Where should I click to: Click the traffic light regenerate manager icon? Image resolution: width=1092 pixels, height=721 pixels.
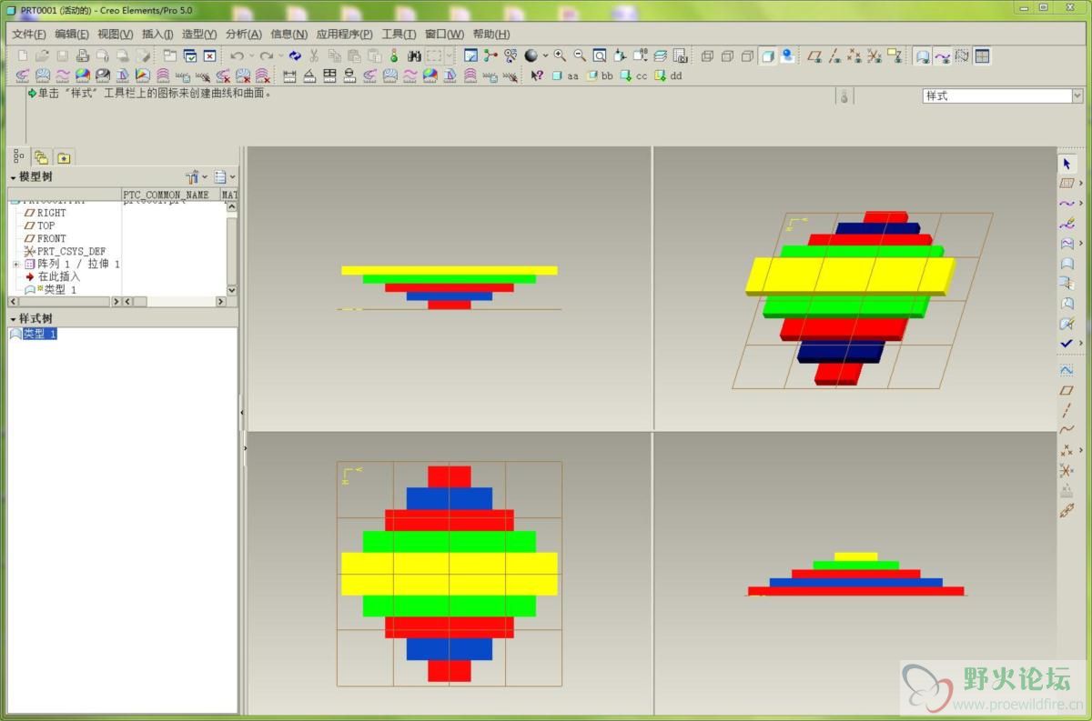394,55
